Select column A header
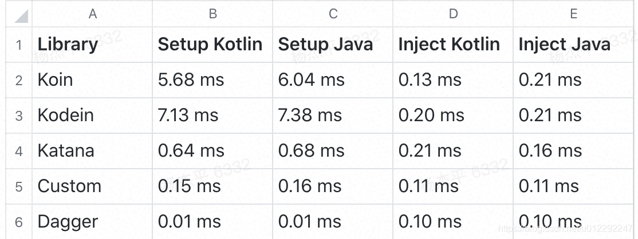The image size is (638, 239). click(92, 14)
